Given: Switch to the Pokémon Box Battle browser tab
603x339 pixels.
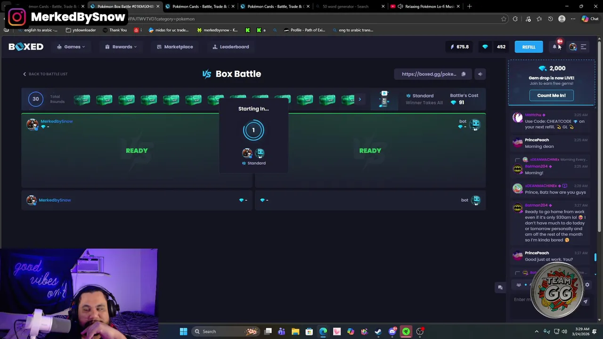Looking at the screenshot, I should click(x=124, y=6).
